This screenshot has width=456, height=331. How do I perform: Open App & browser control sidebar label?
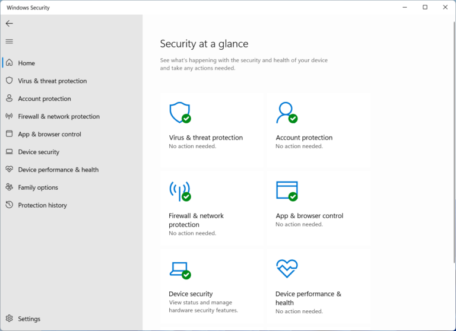point(49,134)
